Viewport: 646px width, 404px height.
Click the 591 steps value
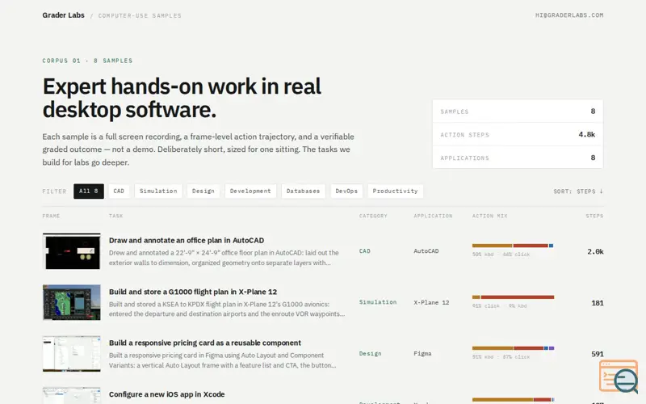tap(598, 354)
